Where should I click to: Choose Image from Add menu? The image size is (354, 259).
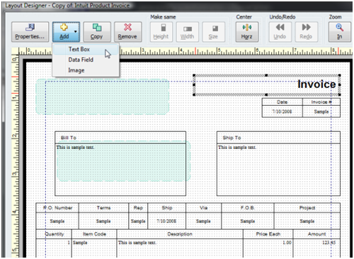click(86, 70)
